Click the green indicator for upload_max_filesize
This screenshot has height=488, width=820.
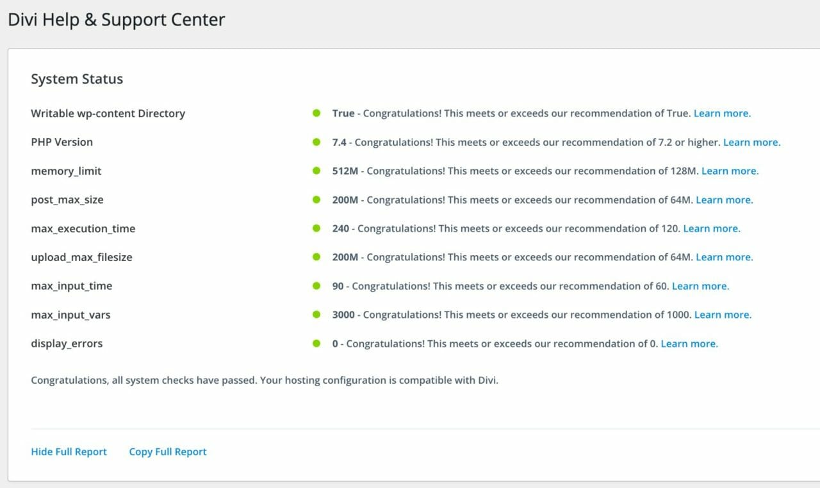(316, 257)
